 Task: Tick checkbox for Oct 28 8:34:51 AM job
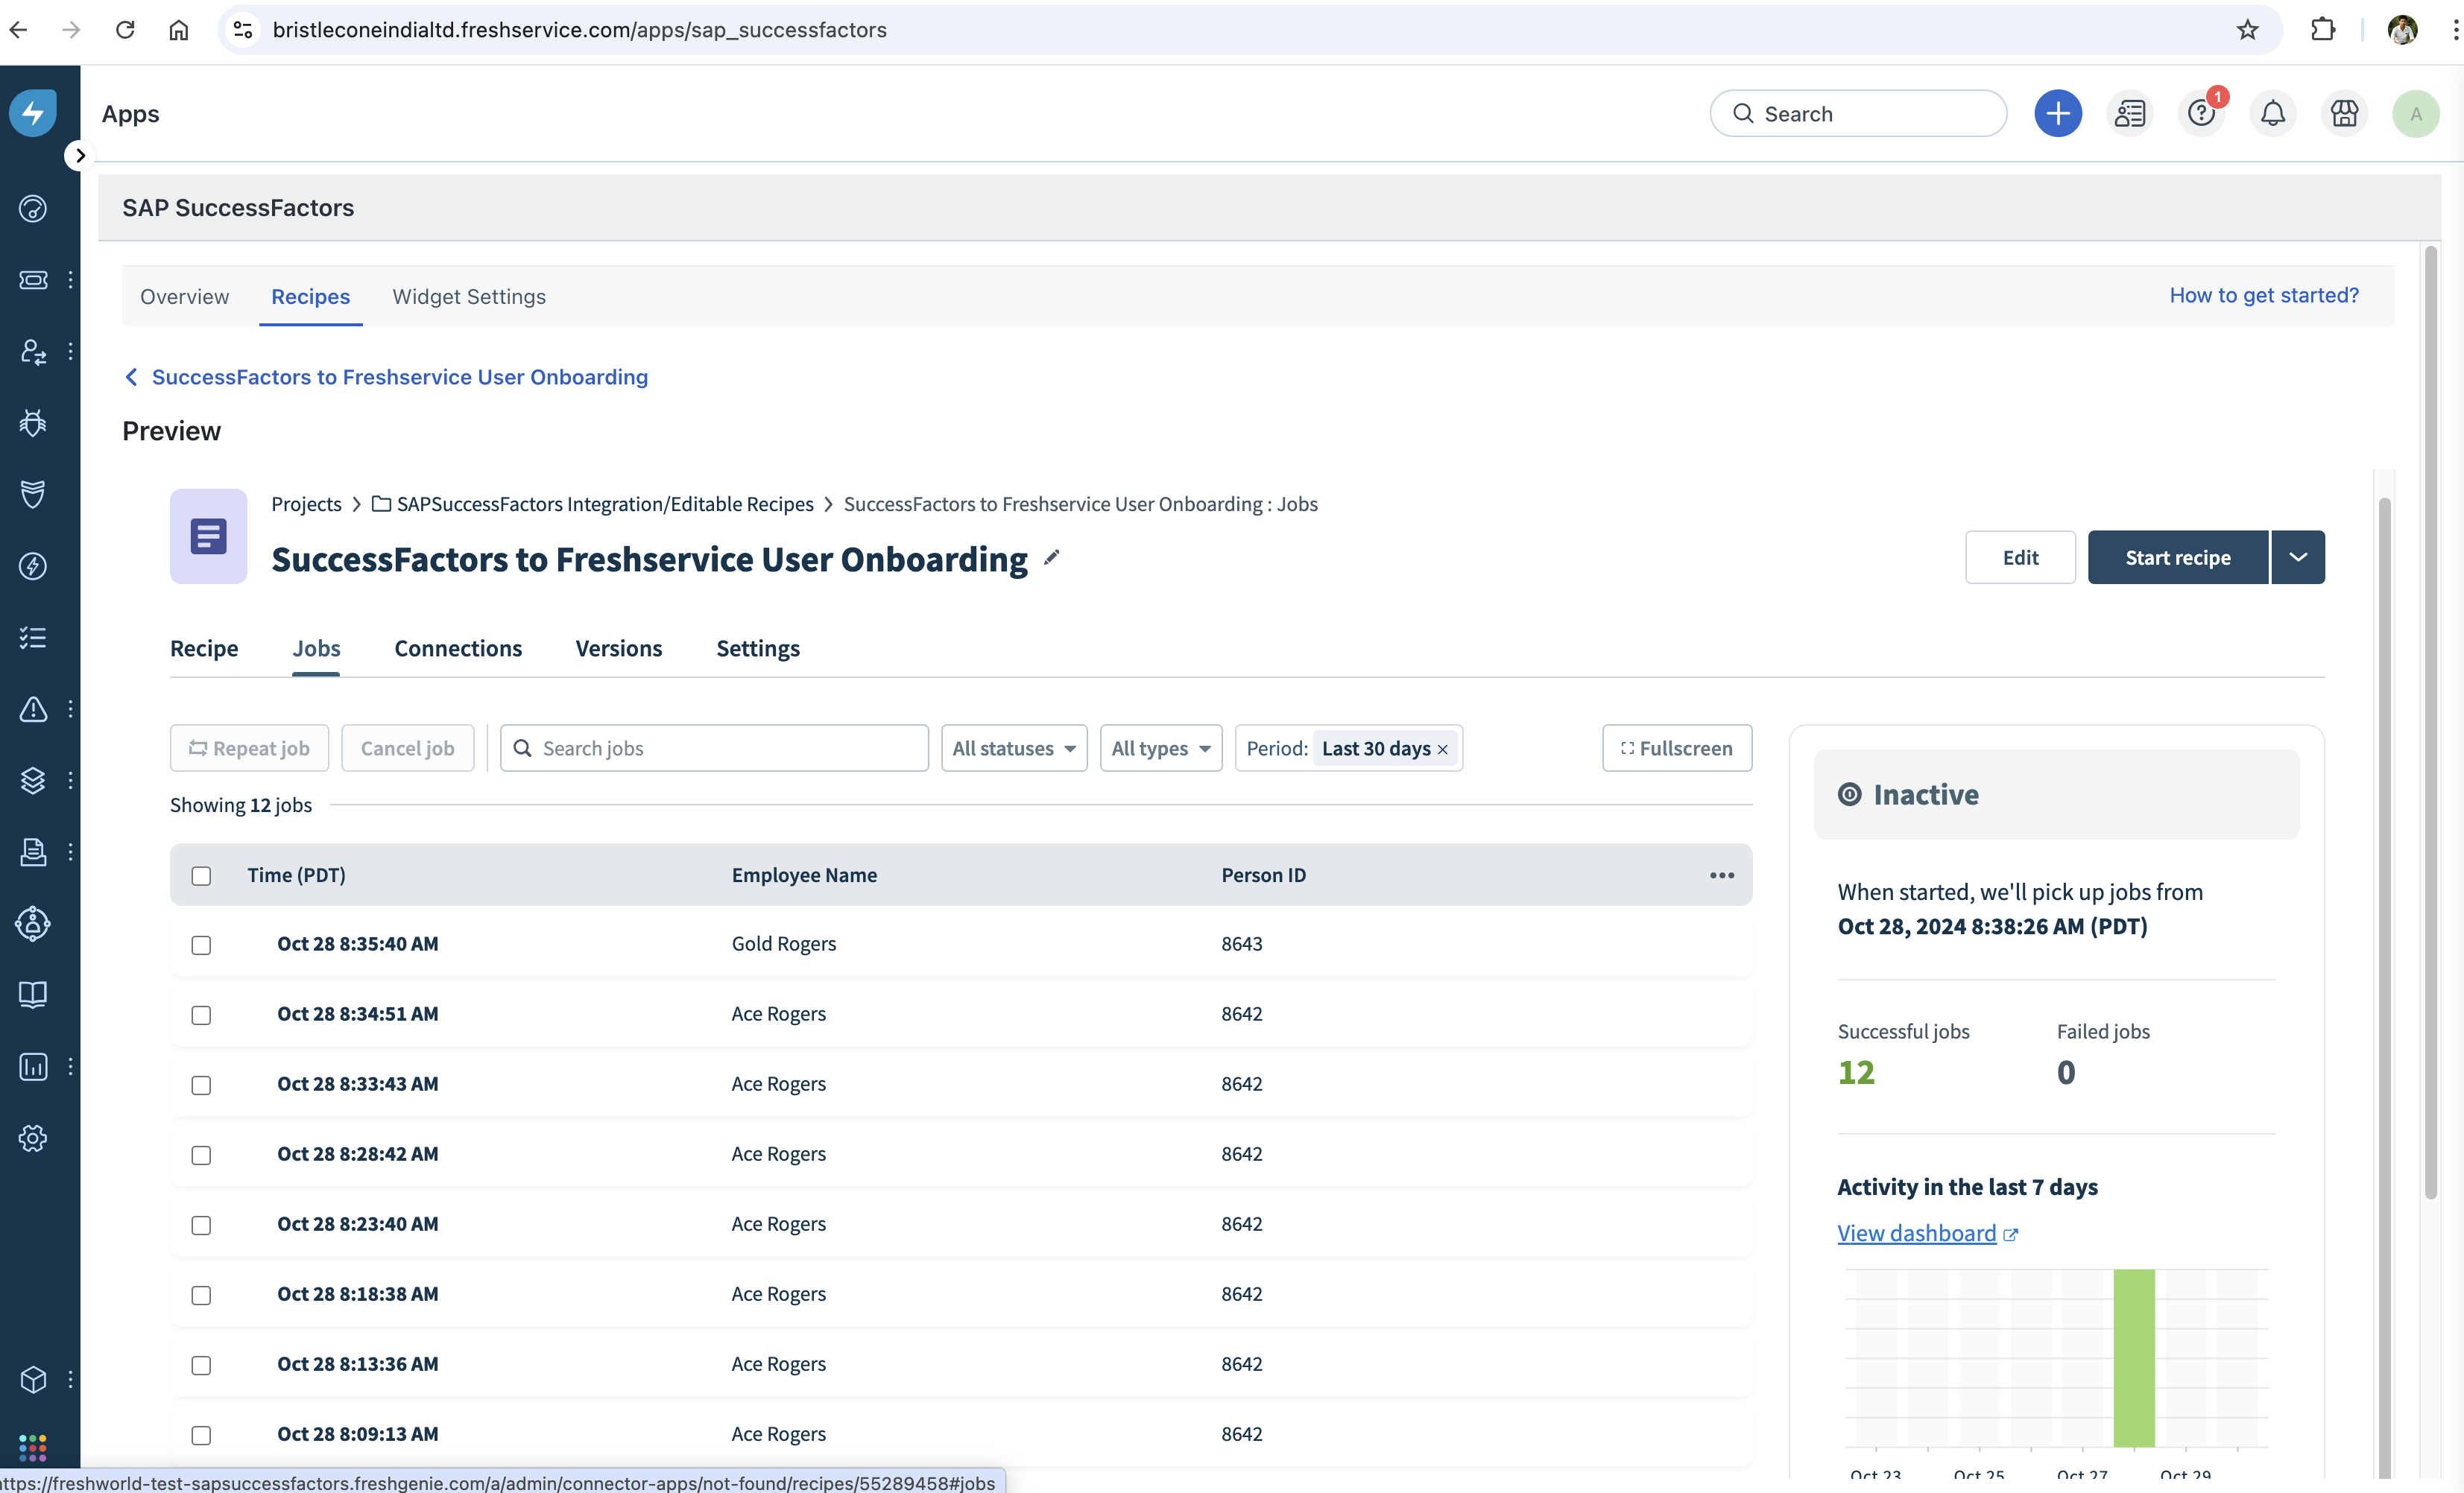(x=201, y=1015)
